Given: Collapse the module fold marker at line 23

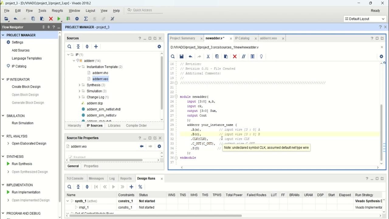Looking at the screenshot, I should point(176,97).
